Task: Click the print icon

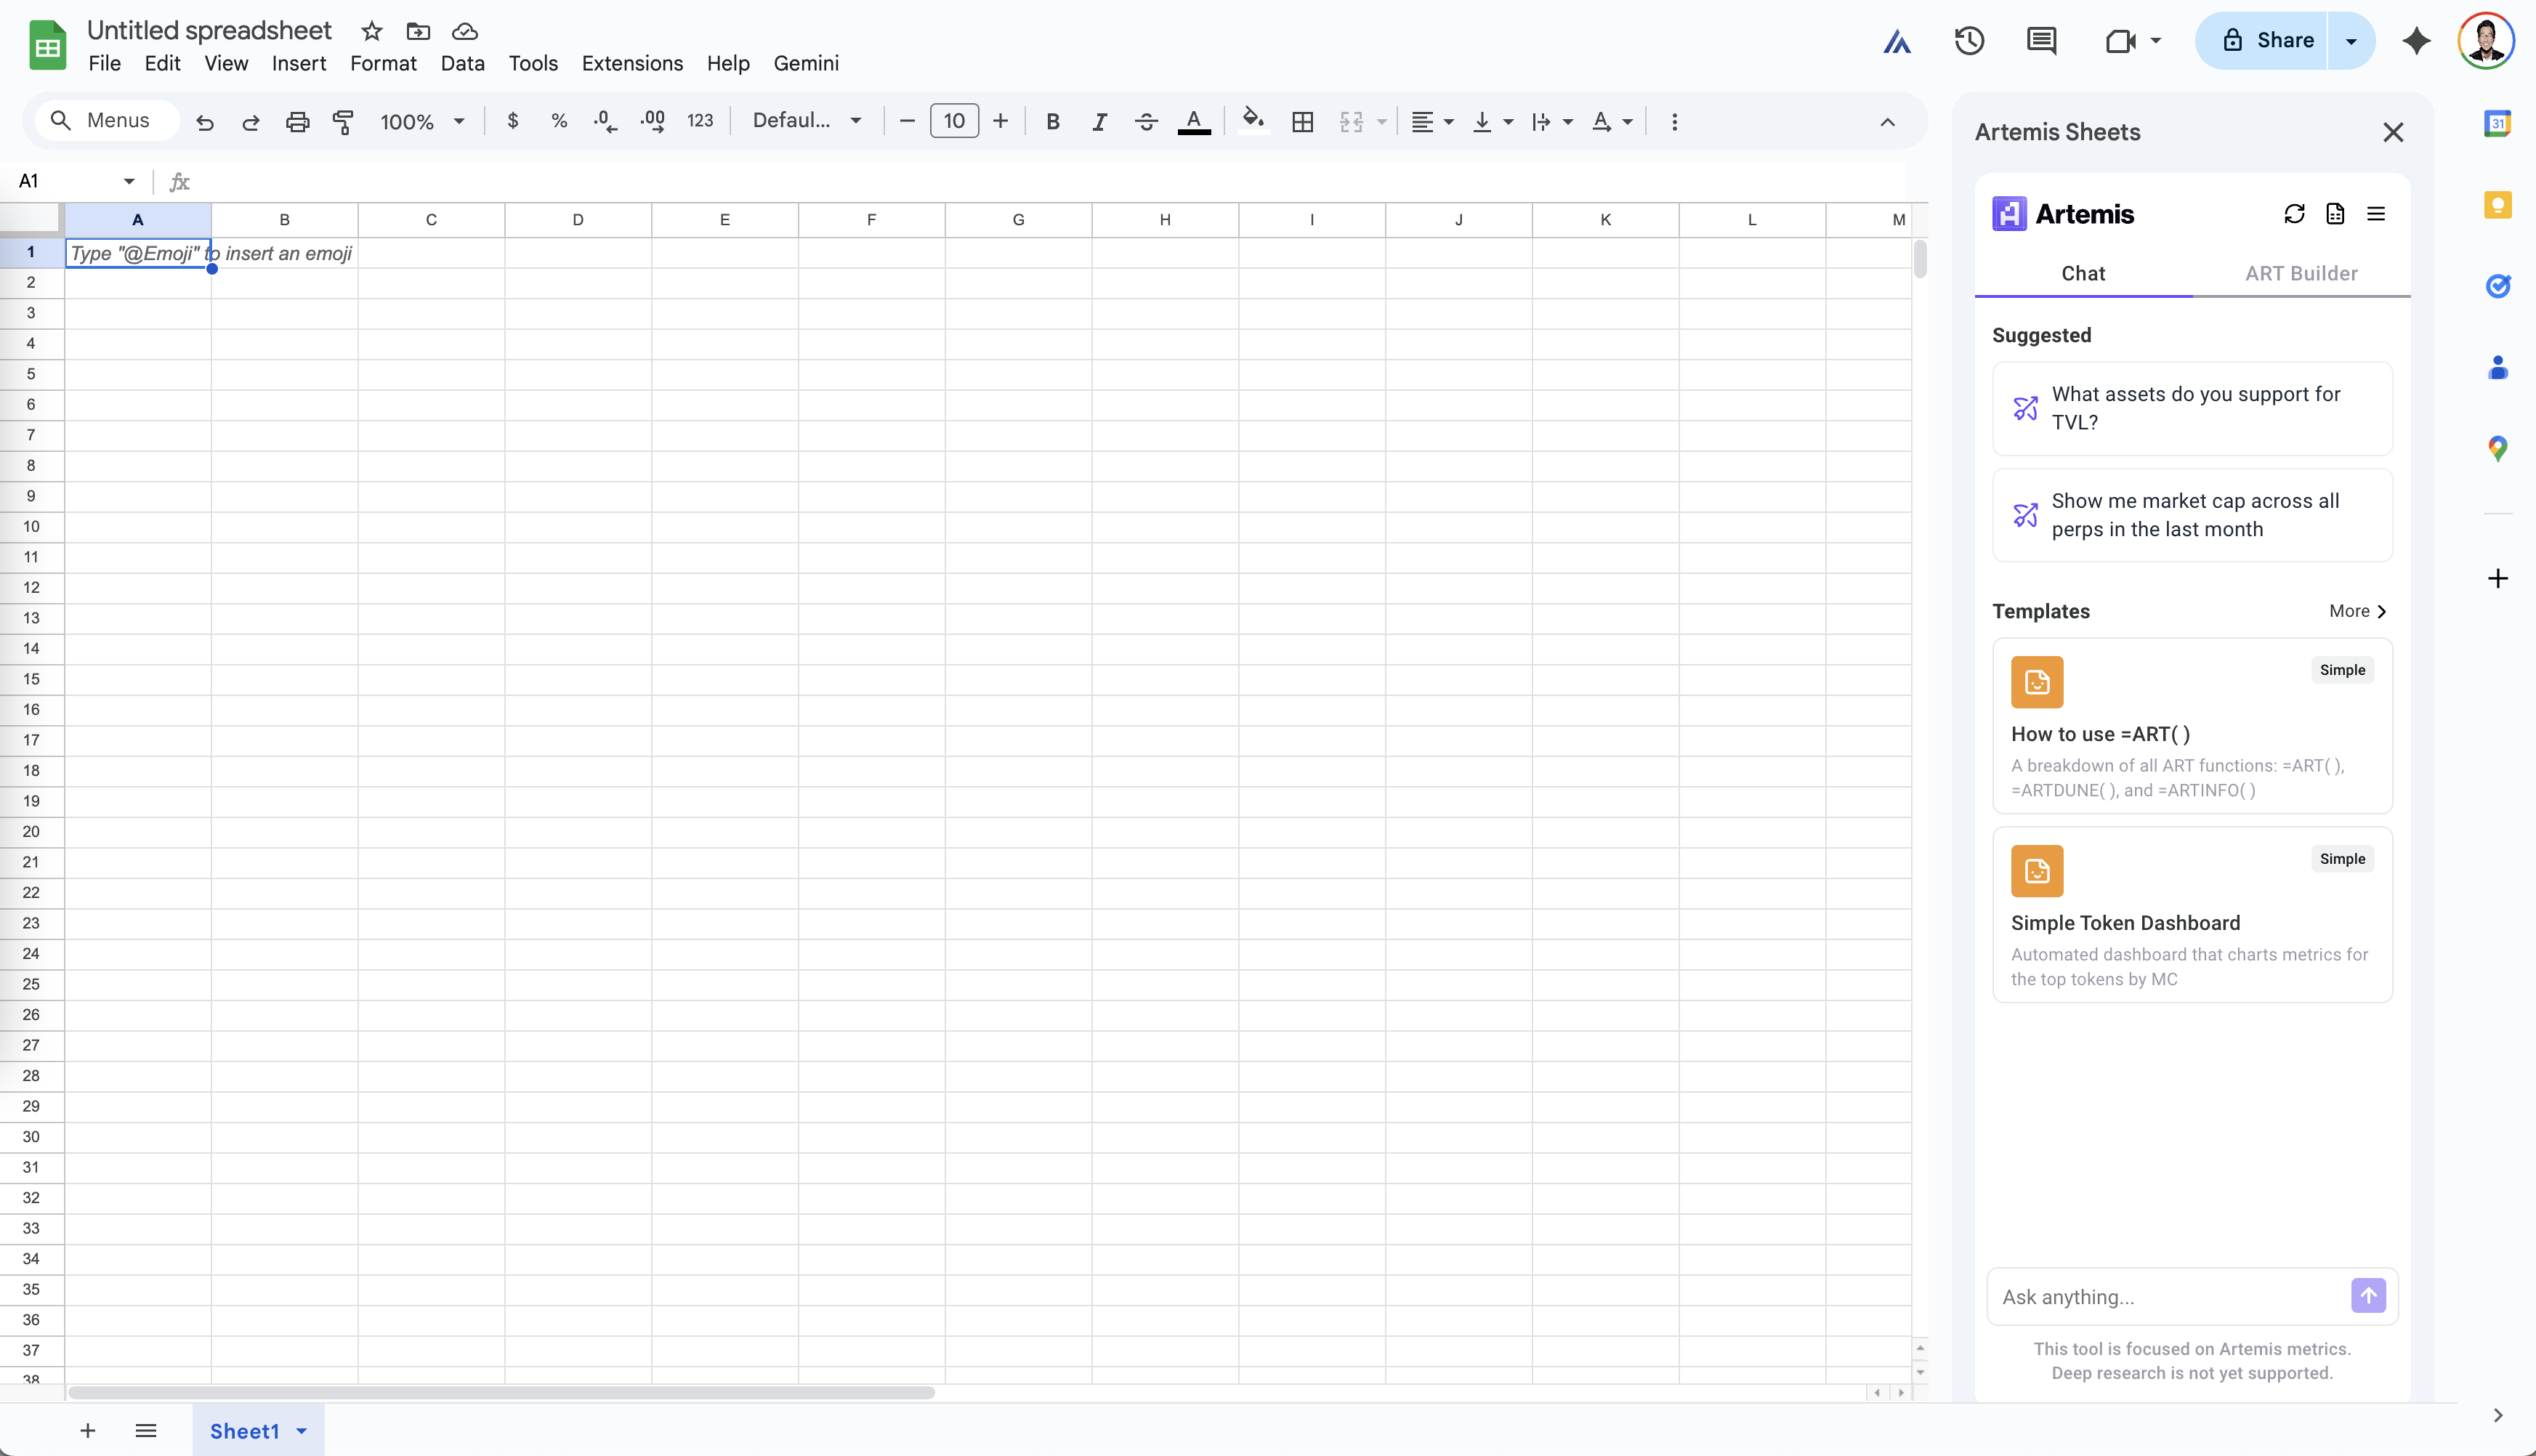Action: pyautogui.click(x=297, y=122)
